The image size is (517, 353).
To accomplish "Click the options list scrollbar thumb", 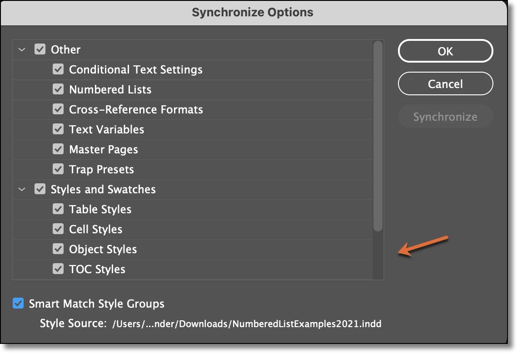I will pyautogui.click(x=378, y=136).
